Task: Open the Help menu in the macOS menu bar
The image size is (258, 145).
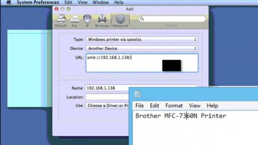Action: [x=119, y=2]
